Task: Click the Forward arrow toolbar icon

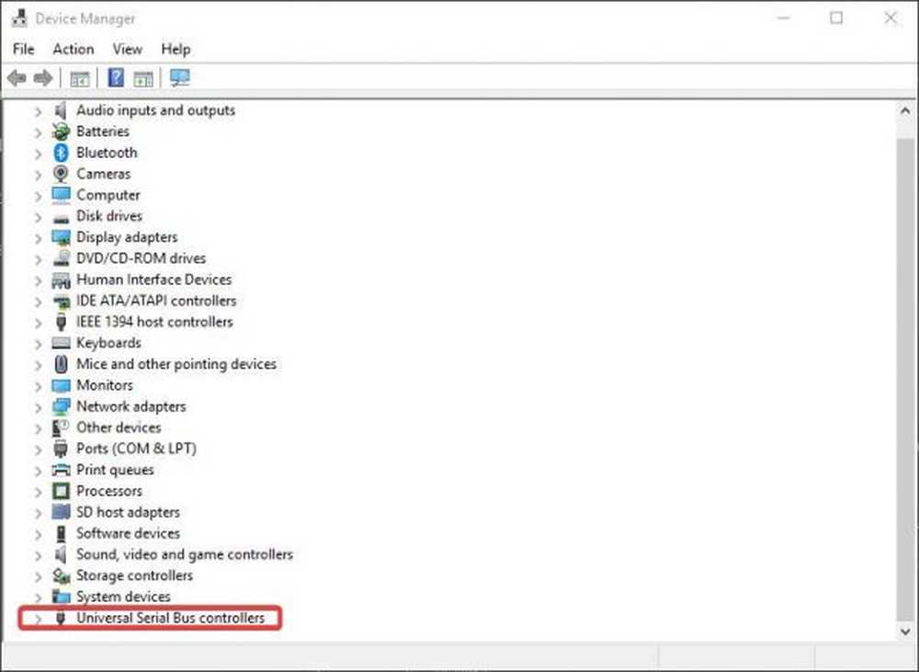Action: [41, 78]
